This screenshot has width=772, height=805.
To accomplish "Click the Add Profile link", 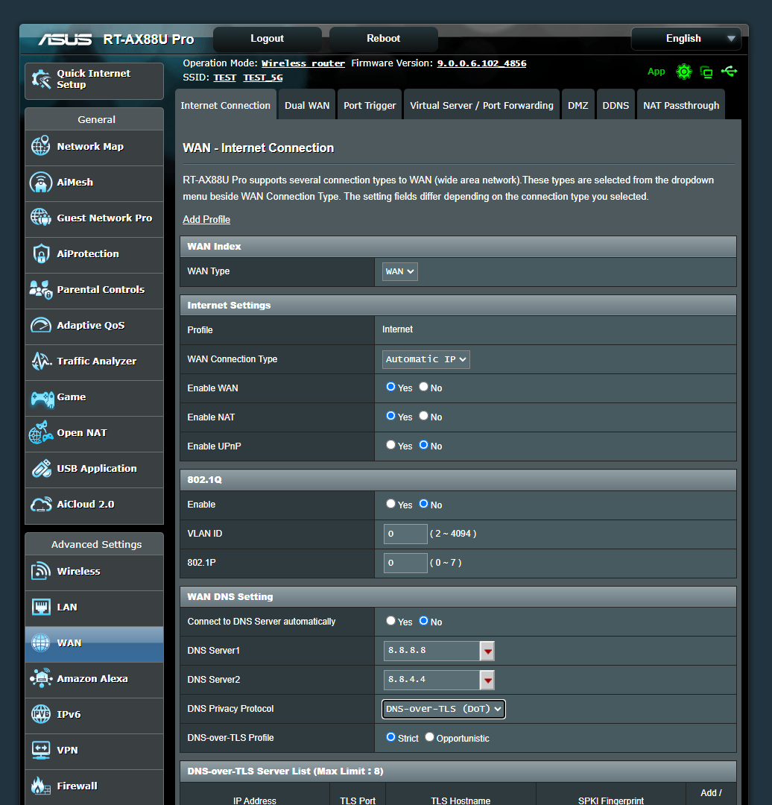I will [x=206, y=220].
